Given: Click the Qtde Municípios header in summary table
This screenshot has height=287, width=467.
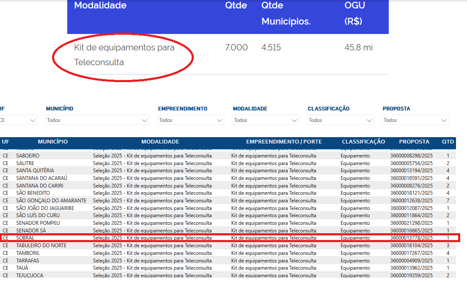Looking at the screenshot, I should pyautogui.click(x=286, y=13).
